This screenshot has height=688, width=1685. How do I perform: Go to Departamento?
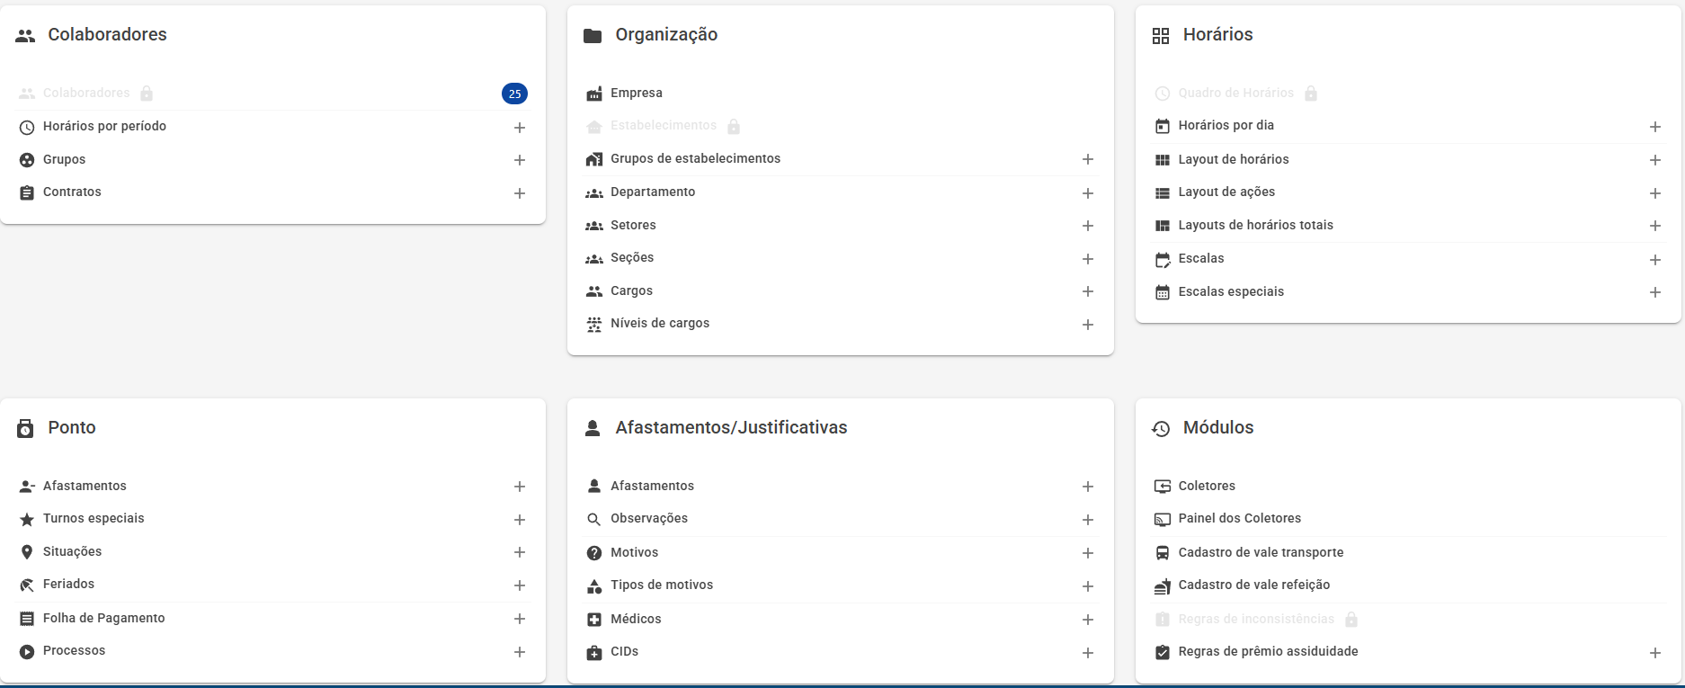[x=653, y=192]
